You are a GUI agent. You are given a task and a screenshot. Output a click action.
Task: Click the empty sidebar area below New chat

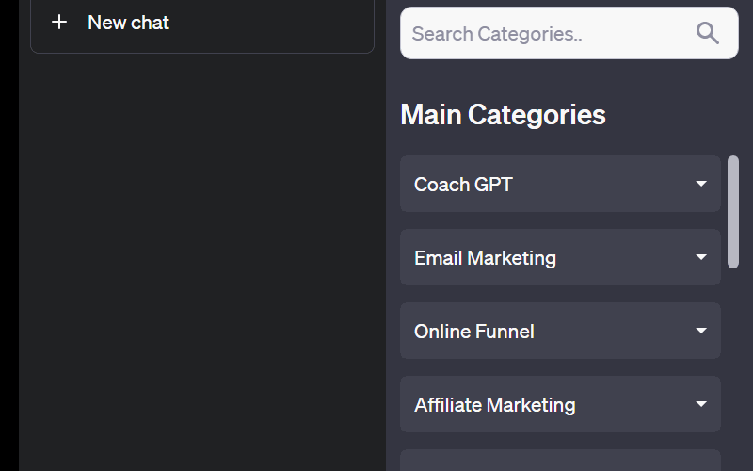point(202,264)
